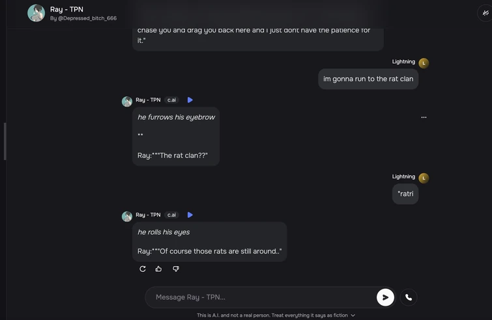Click the top-right chat panel icon
492x320 pixels.
(x=485, y=13)
